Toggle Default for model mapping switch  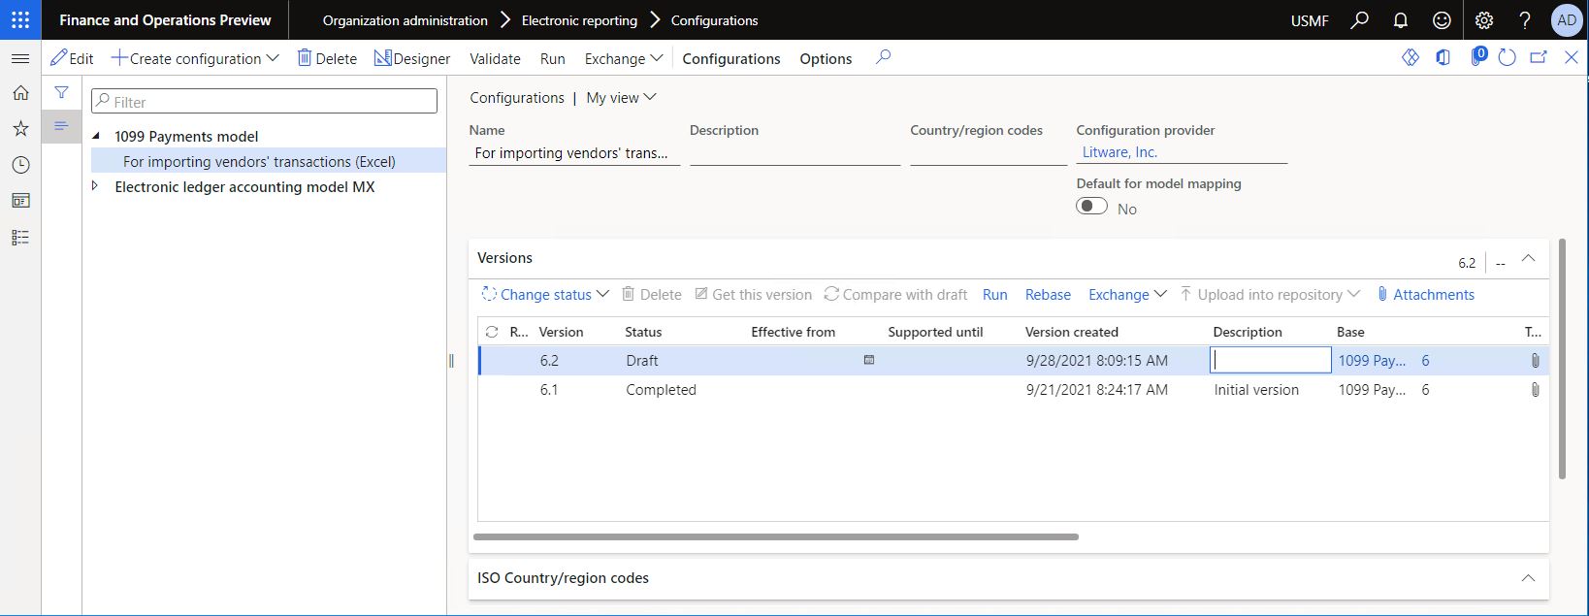[x=1092, y=207]
